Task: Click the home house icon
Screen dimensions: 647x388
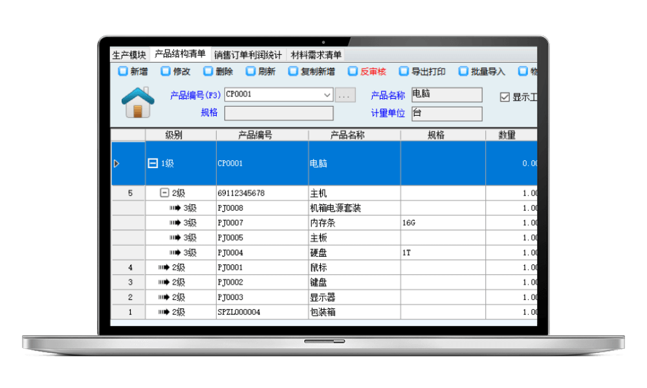Action: (x=138, y=103)
